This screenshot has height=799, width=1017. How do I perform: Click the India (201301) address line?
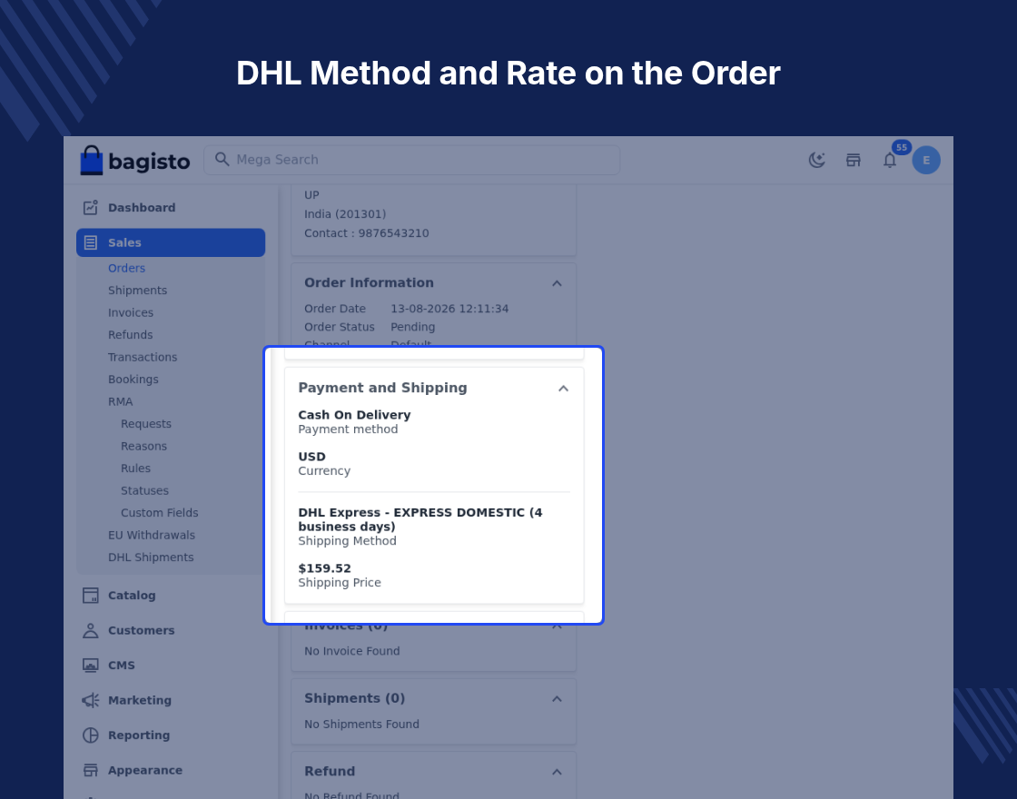[345, 214]
